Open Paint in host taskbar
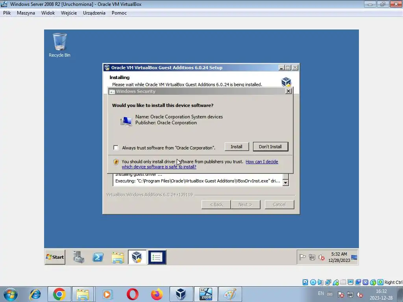 click(x=230, y=294)
